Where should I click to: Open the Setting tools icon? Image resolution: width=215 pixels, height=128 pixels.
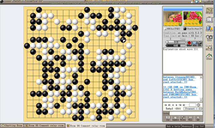209,47
